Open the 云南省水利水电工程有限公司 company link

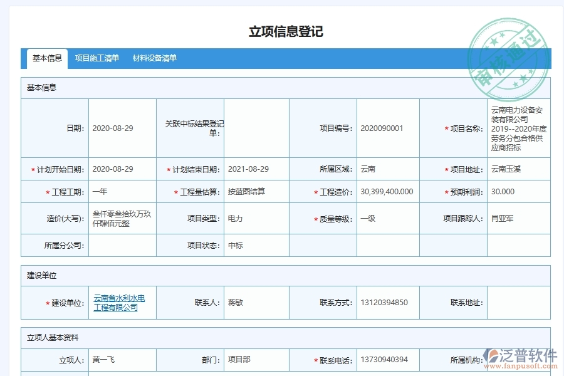(120, 303)
